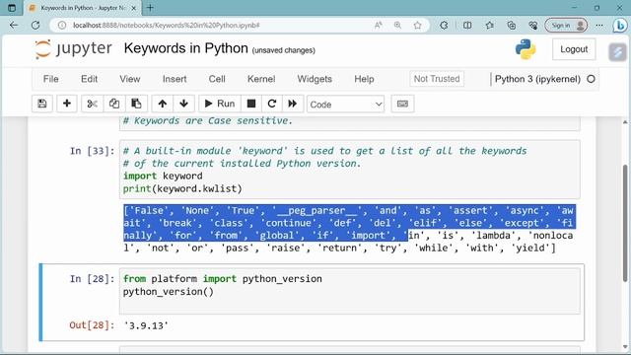Screen dimensions: 631x355
Task: Click the Sign in profile button
Action: 566,25
